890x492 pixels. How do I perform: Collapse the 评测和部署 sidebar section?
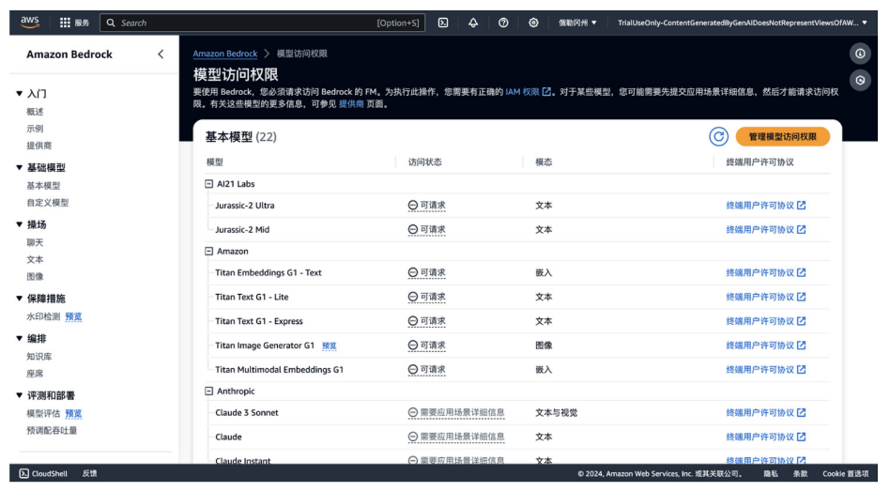click(x=20, y=395)
